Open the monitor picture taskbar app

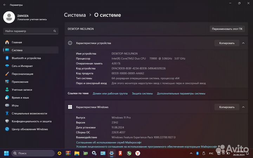[103, 153]
